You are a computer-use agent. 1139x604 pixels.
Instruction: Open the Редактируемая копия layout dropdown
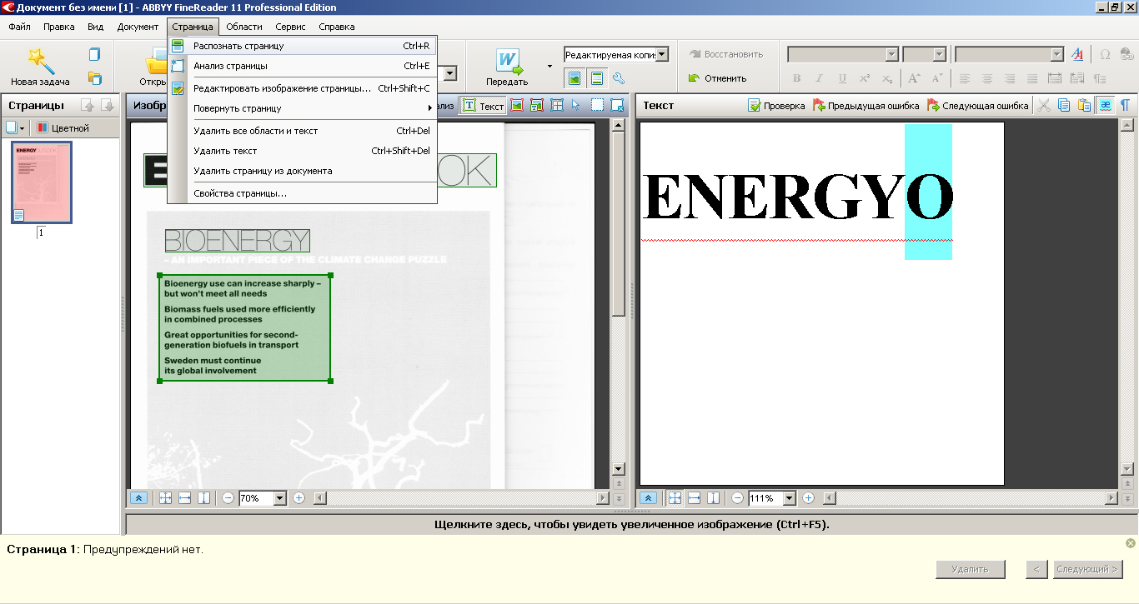pyautogui.click(x=662, y=55)
